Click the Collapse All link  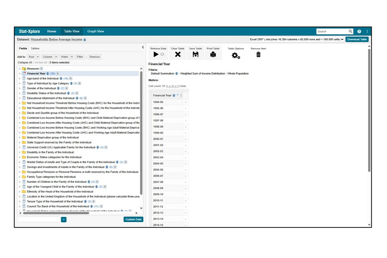click(x=25, y=62)
